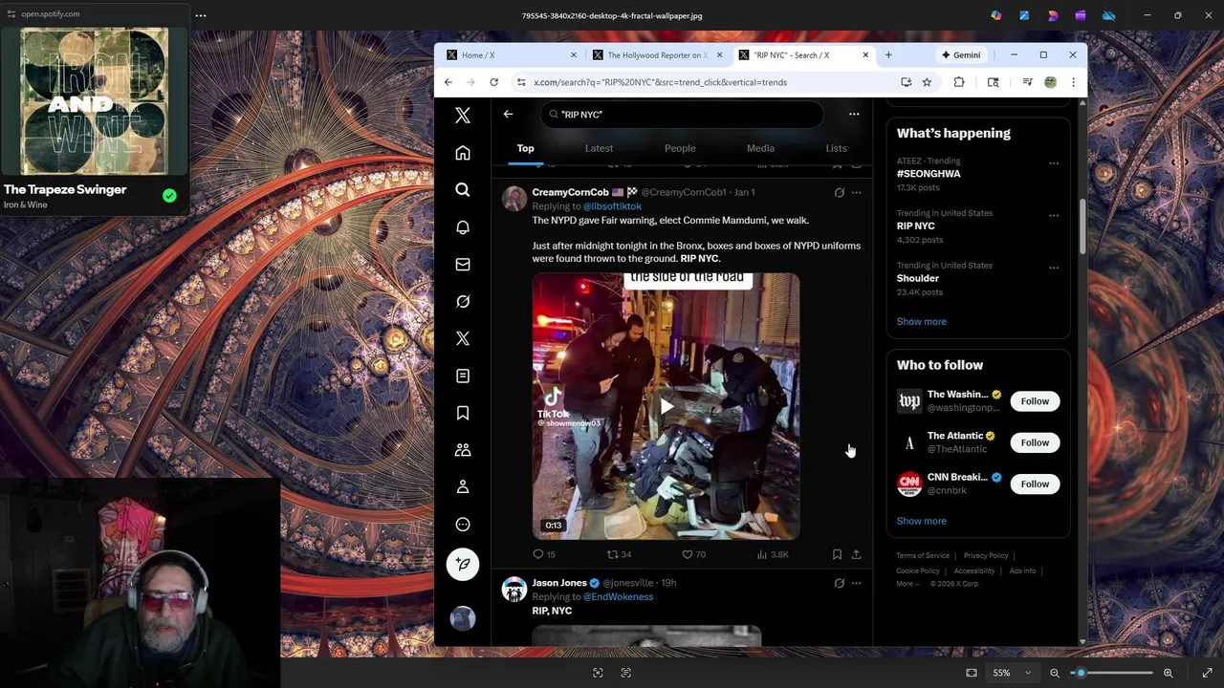Open Notifications bell in X sidebar
Viewport: 1224px width, 688px height.
[x=463, y=227]
